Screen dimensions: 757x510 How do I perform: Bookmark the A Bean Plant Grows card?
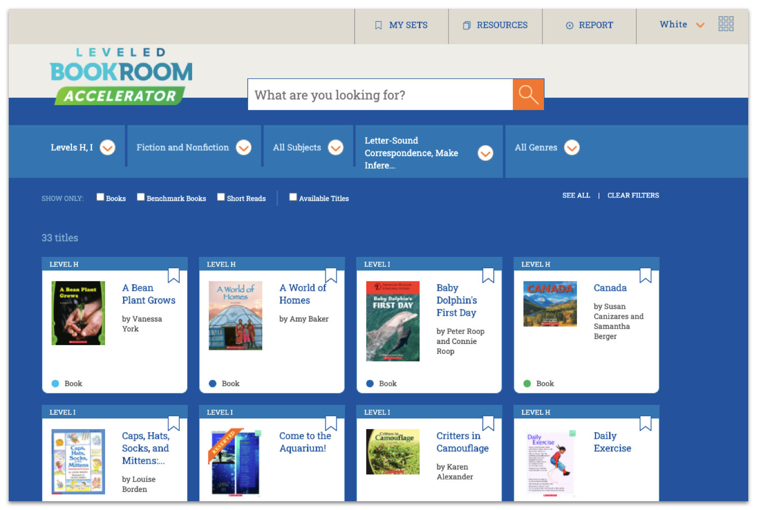pos(174,275)
